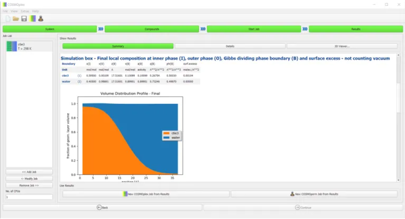
Task: Go to the Compounds step
Action: pos(152,29)
